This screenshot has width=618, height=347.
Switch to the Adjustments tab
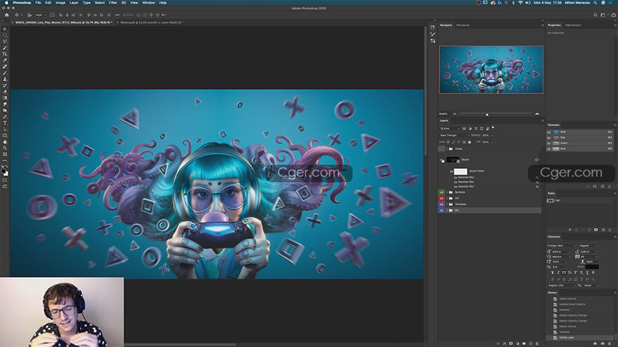[572, 25]
